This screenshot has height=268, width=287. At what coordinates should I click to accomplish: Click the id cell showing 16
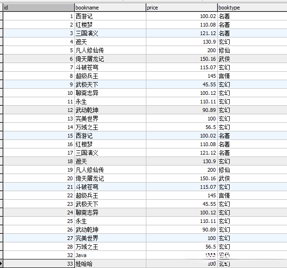pos(39,144)
